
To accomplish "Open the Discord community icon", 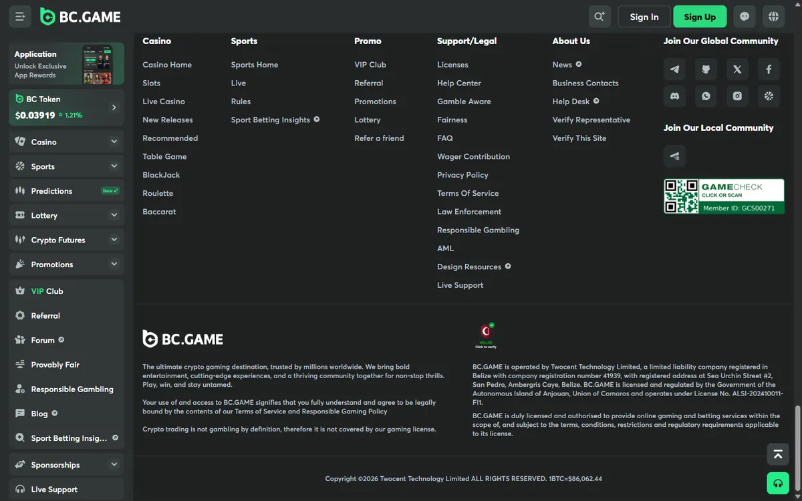I will [x=675, y=96].
